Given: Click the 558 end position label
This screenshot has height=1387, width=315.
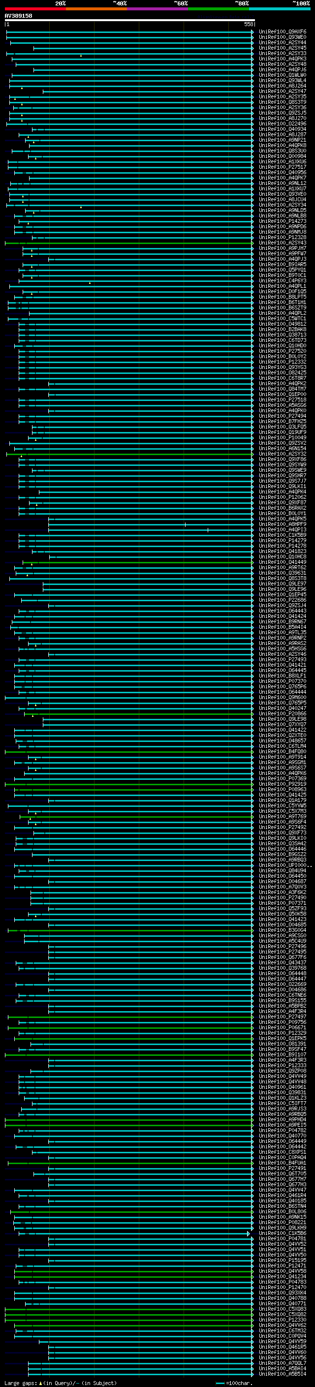Looking at the screenshot, I should point(249,25).
